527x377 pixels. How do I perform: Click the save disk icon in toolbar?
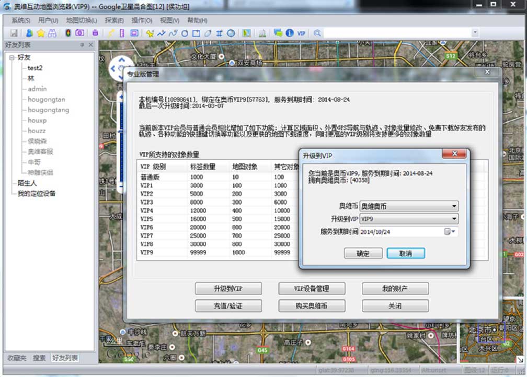coord(15,33)
